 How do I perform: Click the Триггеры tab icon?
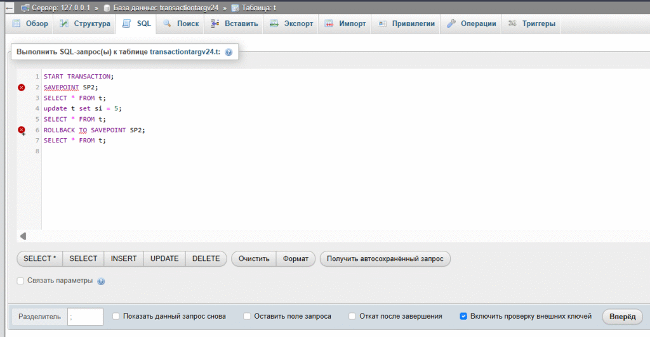pos(512,23)
